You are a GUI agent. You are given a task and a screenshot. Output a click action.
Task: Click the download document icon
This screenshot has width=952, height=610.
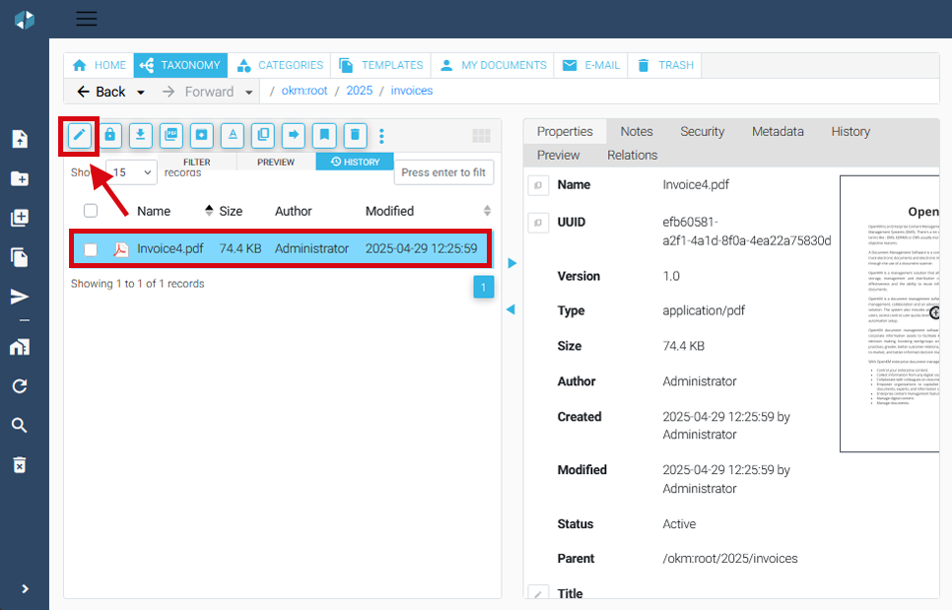[141, 135]
